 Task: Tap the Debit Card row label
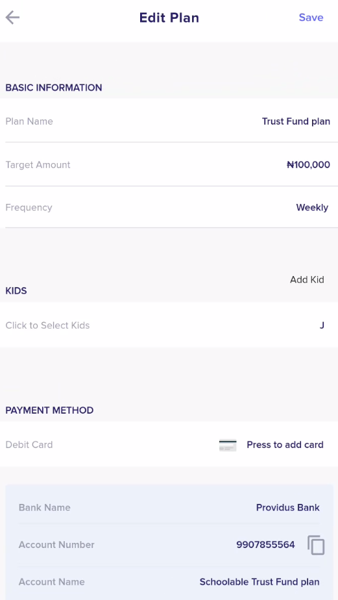click(x=29, y=445)
